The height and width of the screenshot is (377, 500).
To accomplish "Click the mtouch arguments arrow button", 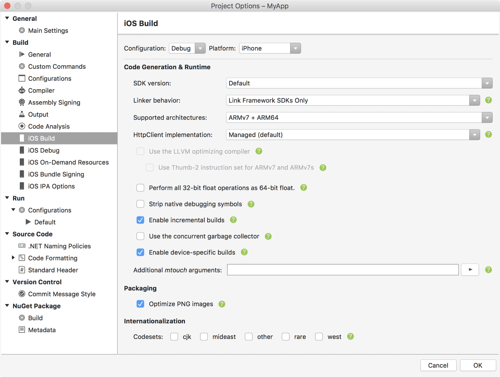I will point(470,270).
